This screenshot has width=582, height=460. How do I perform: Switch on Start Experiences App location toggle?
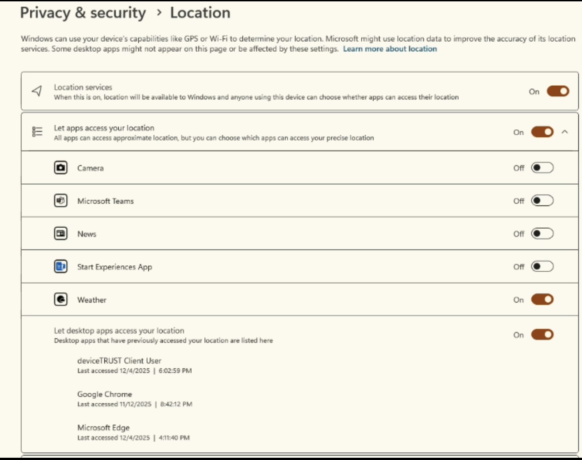pos(542,267)
